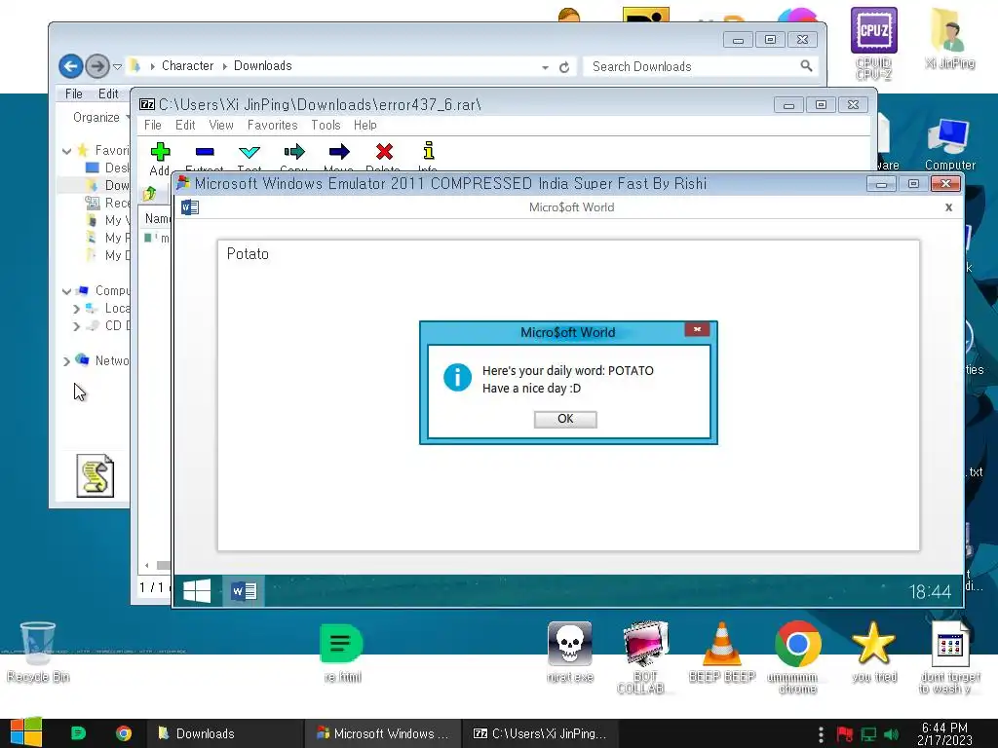
Task: Collapse the Computer tree node
Action: click(x=66, y=291)
